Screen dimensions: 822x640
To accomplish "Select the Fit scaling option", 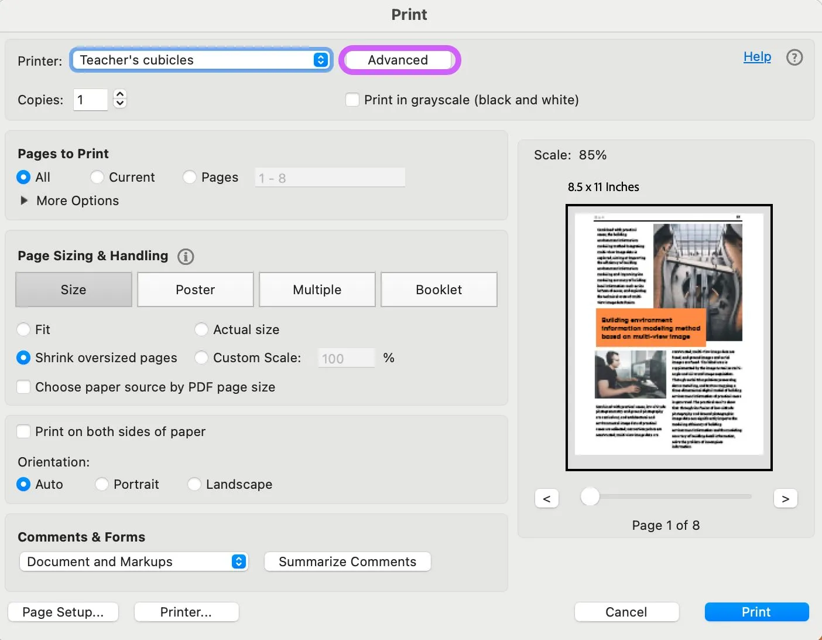I will coord(23,329).
